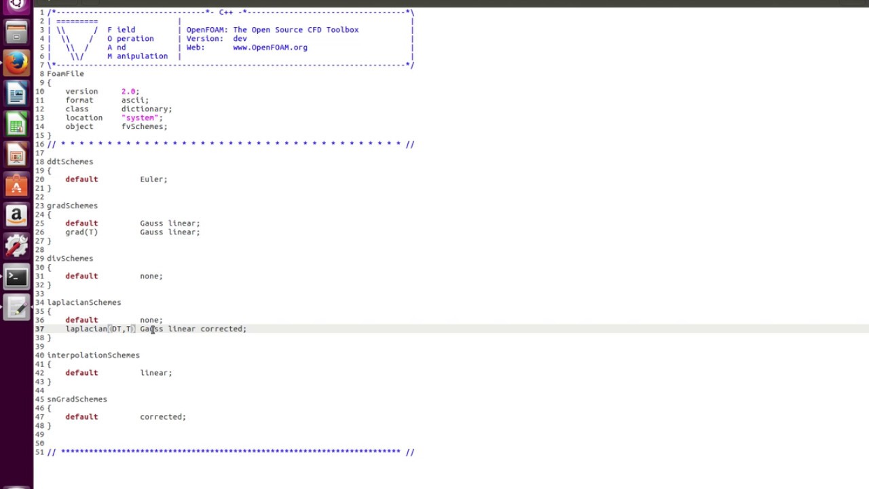Open Ubuntu Software Center icon

[x=16, y=185]
